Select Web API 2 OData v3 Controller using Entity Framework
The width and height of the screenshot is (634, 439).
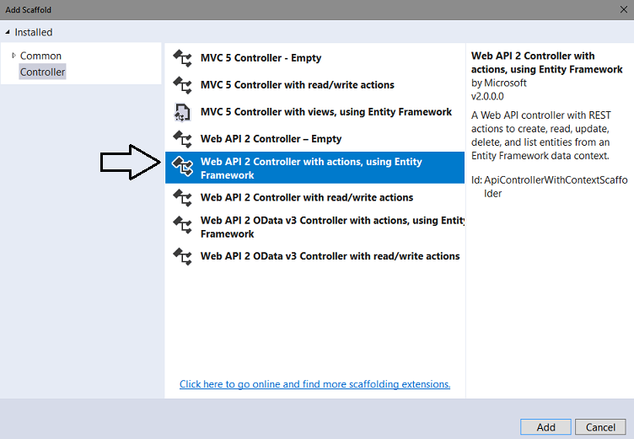pos(314,227)
